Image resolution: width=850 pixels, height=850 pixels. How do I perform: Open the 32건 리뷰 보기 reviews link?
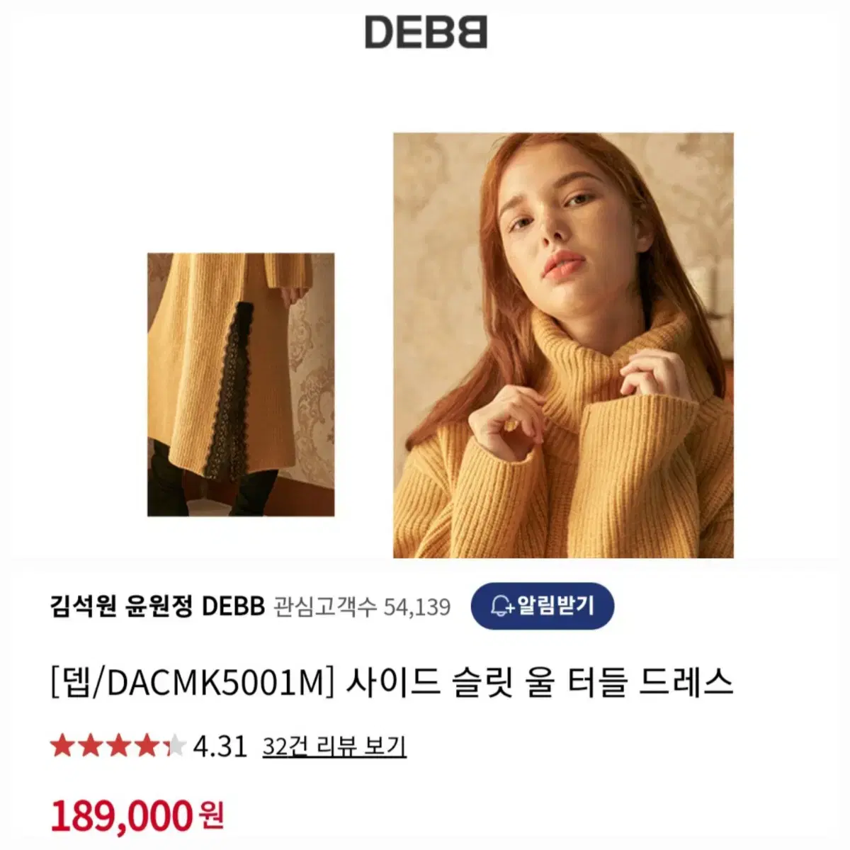tap(334, 747)
